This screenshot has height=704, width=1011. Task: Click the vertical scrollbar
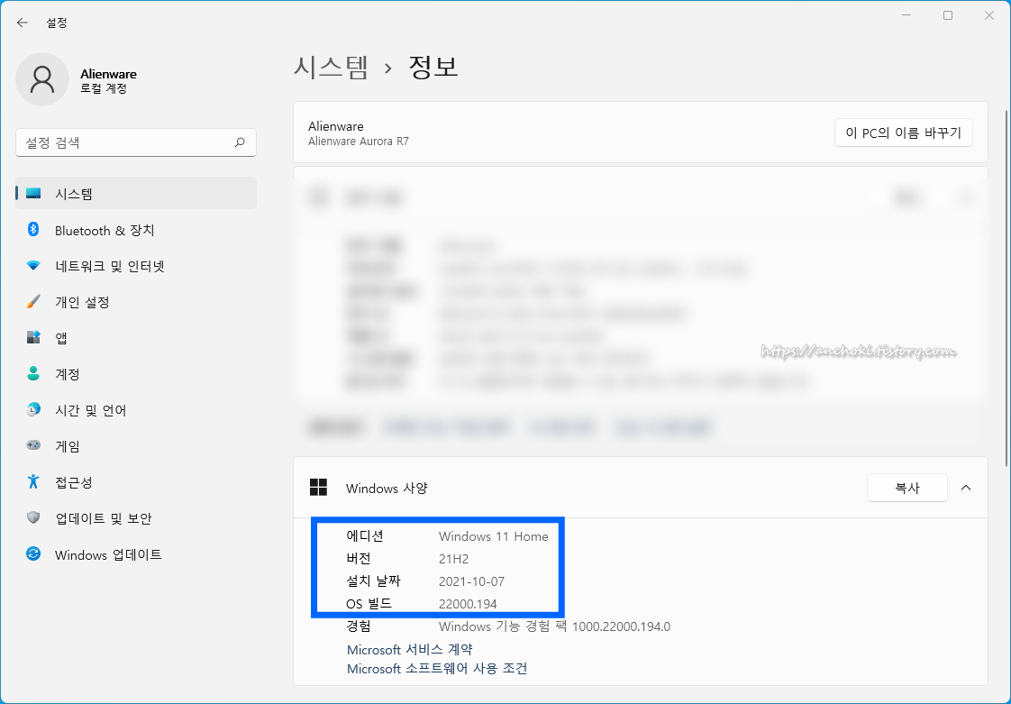tap(1006, 288)
